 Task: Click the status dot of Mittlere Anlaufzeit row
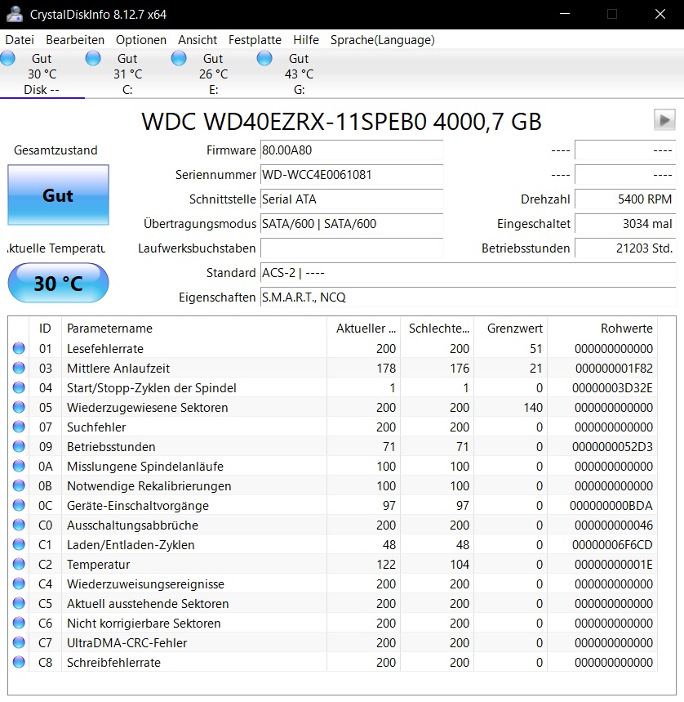19,368
